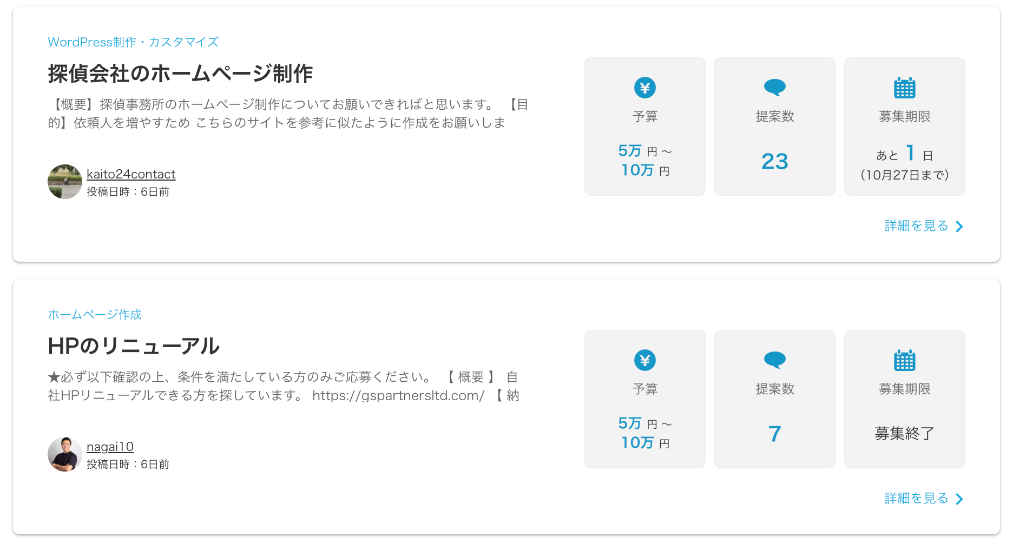Image resolution: width=1013 pixels, height=544 pixels.
Task: Open 探偵会社のホームページ制作 job title
Action: click(180, 74)
